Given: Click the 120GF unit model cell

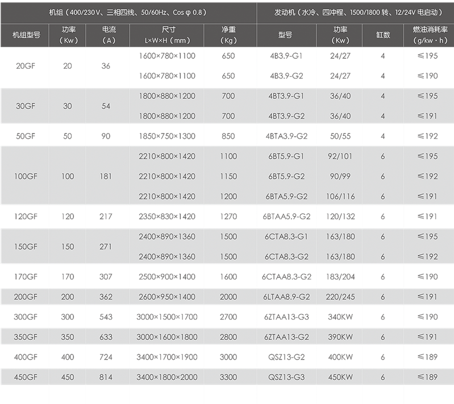Looking at the screenshot, I should pyautogui.click(x=26, y=216).
